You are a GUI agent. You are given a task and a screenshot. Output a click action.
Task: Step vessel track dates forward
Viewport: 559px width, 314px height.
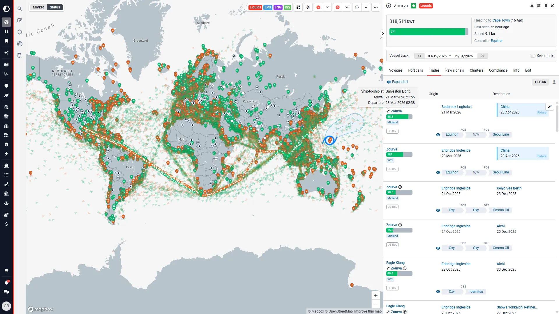click(483, 56)
